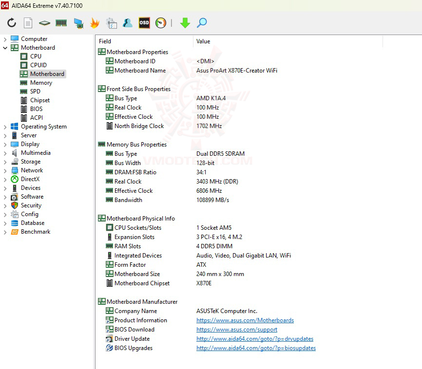This screenshot has width=422, height=369.
Task: Click the Network icon in tree
Action: 15,170
